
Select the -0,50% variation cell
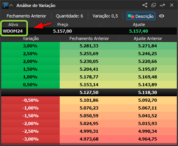(x=30, y=100)
